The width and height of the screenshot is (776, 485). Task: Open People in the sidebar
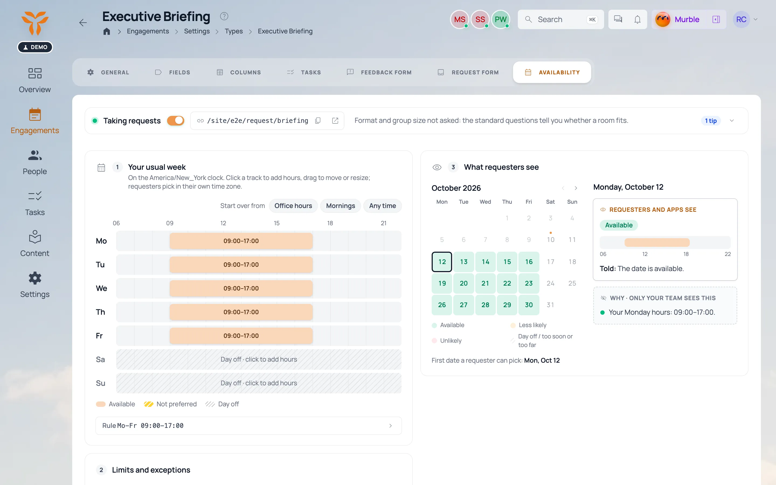click(35, 162)
